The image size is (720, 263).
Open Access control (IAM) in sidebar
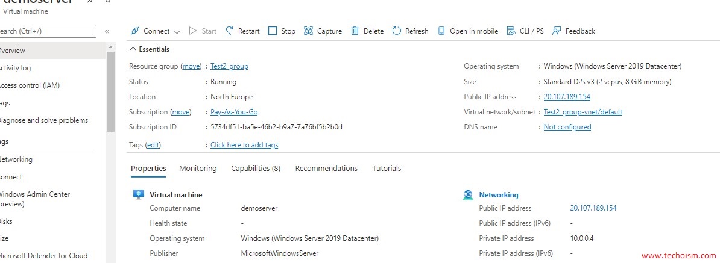(30, 85)
